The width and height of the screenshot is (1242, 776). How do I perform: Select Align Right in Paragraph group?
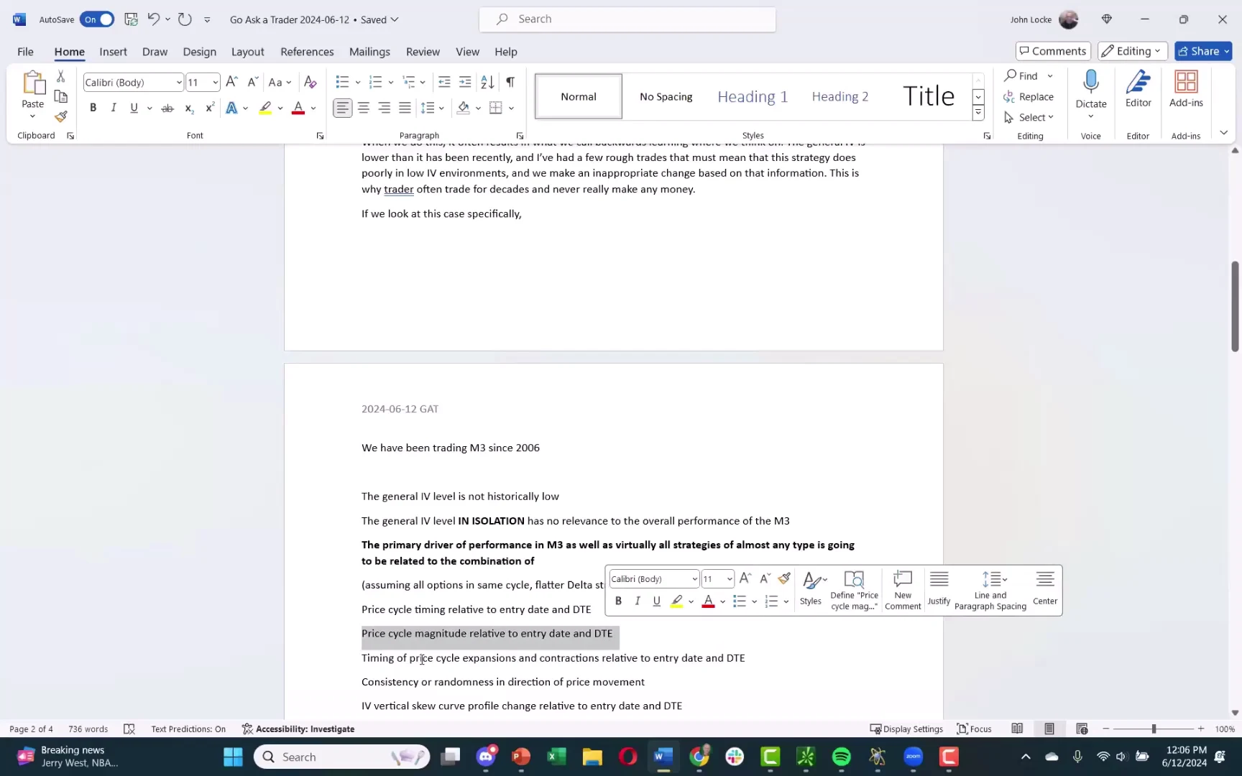coord(385,108)
